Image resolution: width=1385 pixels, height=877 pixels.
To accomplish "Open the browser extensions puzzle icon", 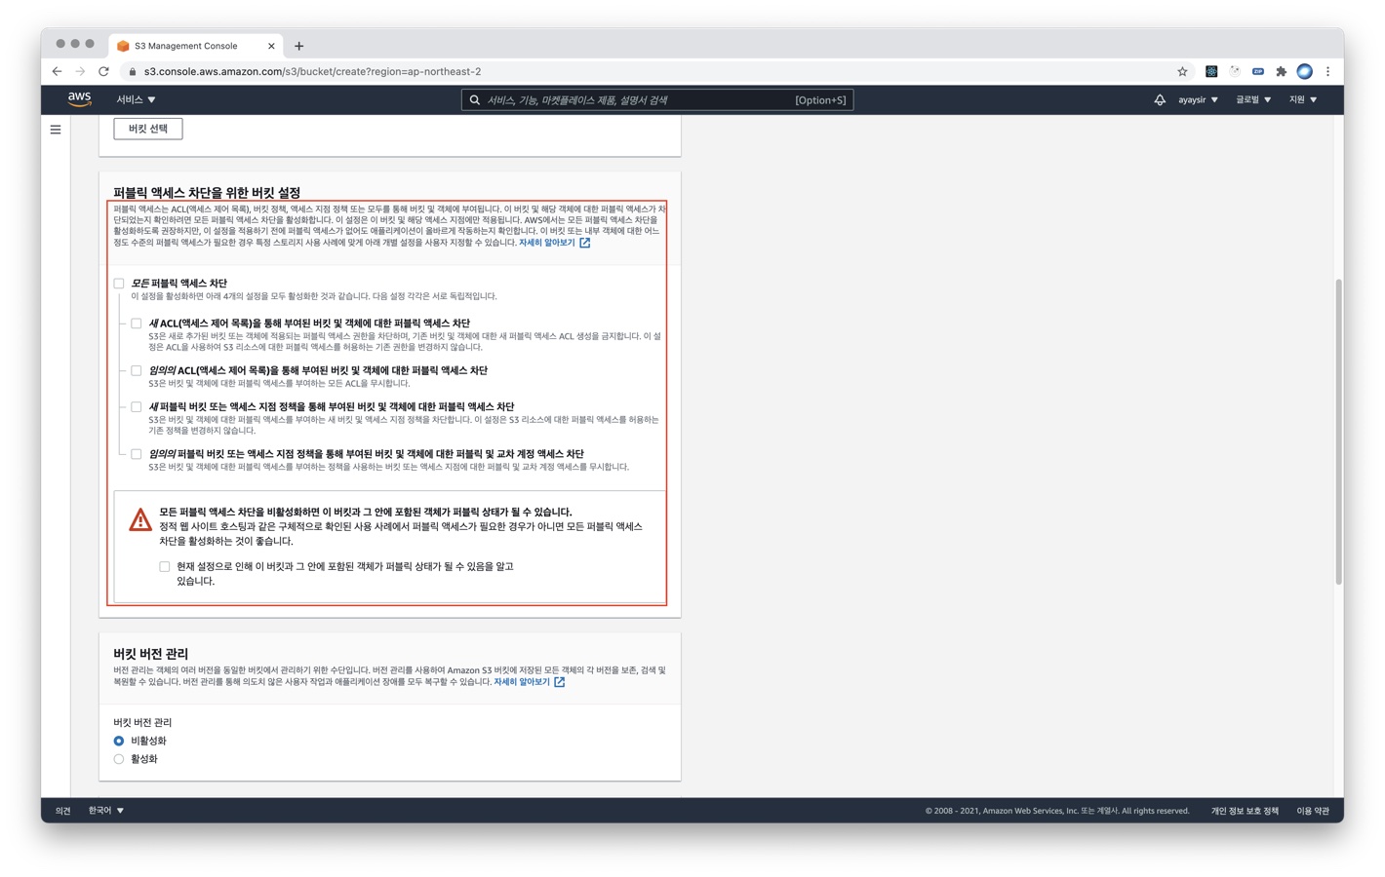I will tap(1282, 71).
